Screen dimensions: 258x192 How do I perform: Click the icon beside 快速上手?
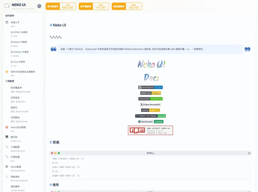pyautogui.click(x=7, y=22)
